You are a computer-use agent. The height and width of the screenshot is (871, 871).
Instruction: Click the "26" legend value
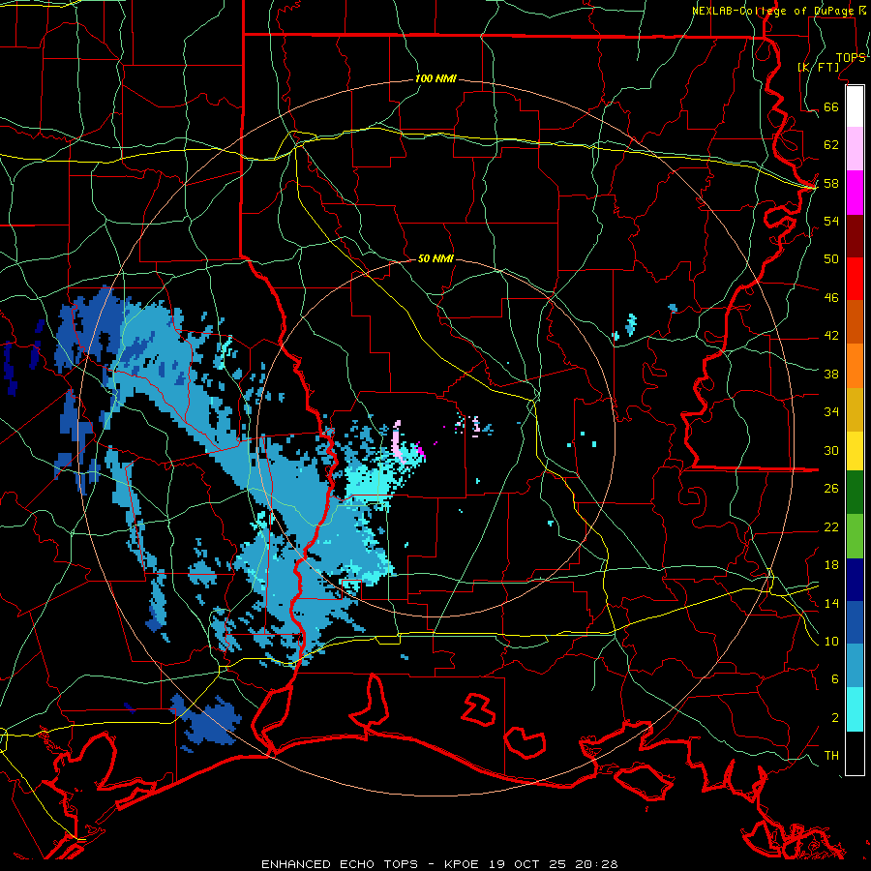point(831,489)
